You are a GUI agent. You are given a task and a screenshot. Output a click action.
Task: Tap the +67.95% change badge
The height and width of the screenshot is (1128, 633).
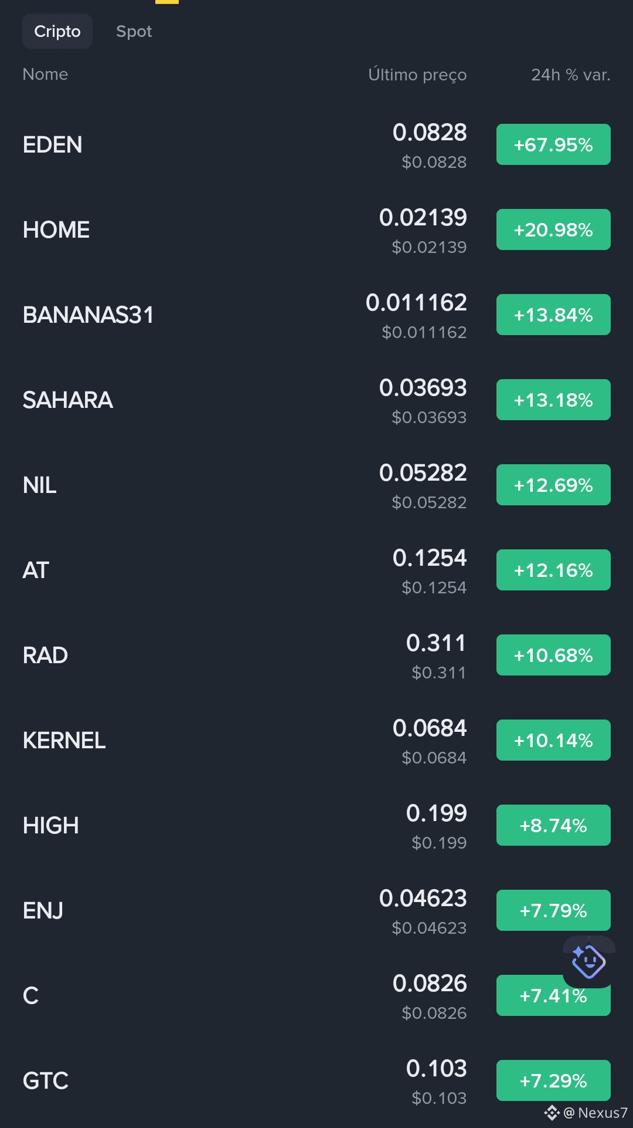tap(553, 144)
